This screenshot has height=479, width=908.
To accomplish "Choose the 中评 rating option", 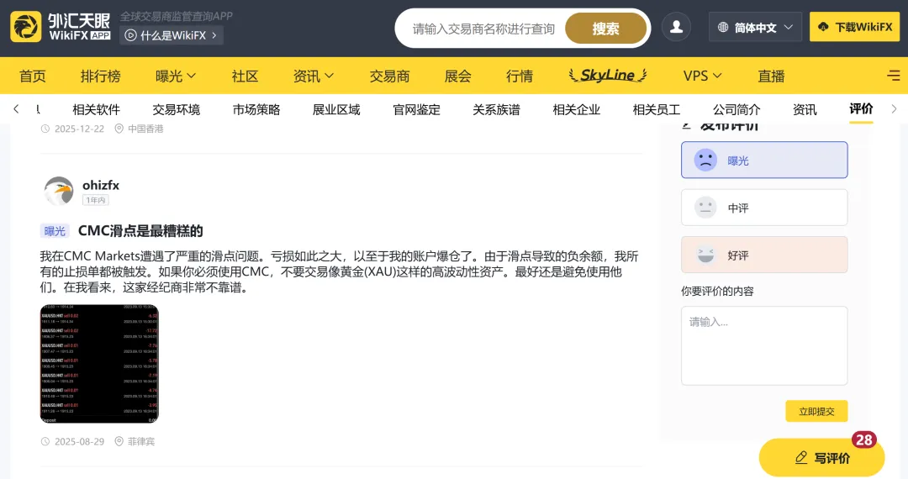I will (x=763, y=208).
